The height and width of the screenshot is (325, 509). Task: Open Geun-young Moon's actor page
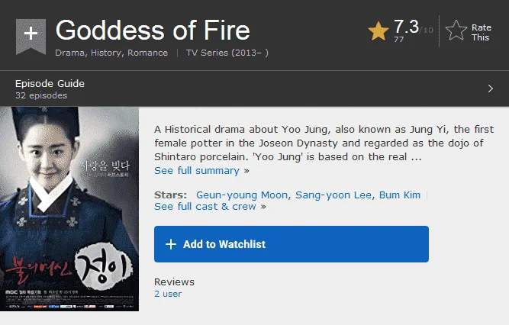tap(242, 195)
